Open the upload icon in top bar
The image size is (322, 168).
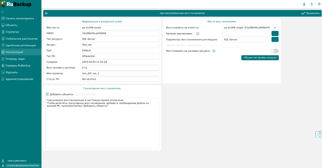tap(304, 4)
